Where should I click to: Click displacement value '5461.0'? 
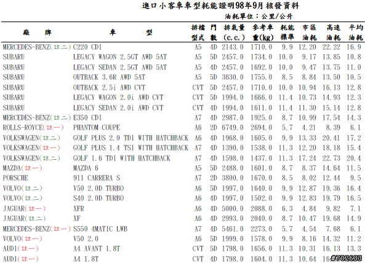[233, 229]
